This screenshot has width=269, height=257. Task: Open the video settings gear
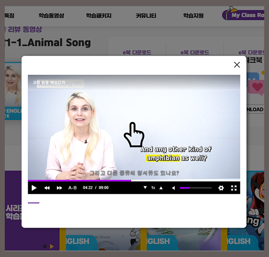(221, 188)
